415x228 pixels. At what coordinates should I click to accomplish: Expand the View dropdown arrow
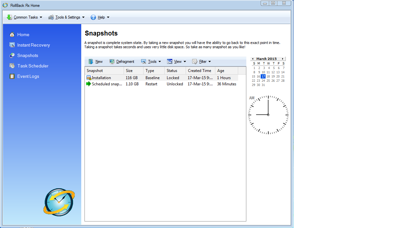tap(185, 62)
